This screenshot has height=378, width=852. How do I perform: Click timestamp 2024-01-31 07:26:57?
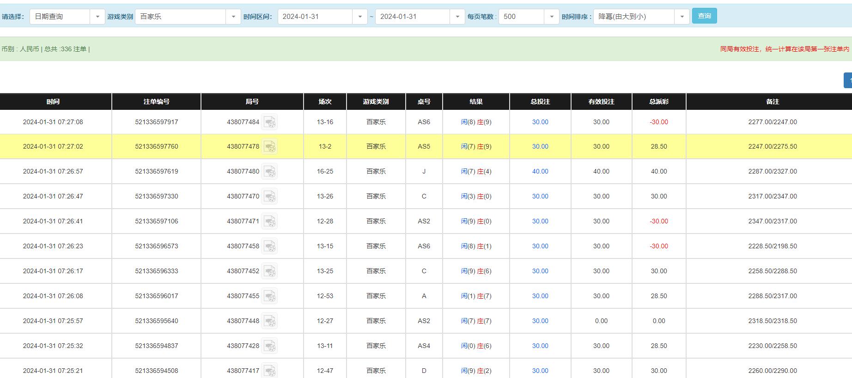tap(53, 171)
